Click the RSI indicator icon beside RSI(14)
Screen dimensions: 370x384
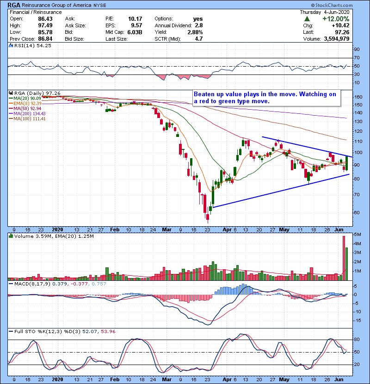[x=11, y=45]
